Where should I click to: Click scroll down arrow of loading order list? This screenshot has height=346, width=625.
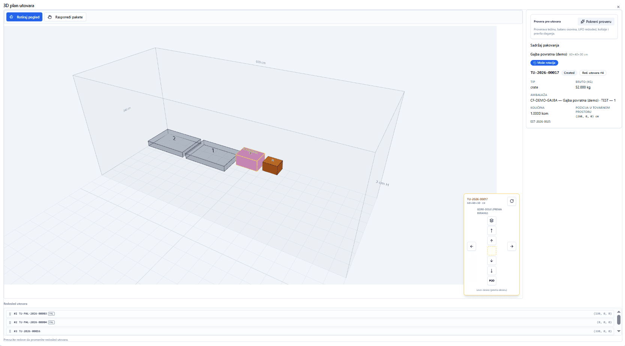click(619, 331)
